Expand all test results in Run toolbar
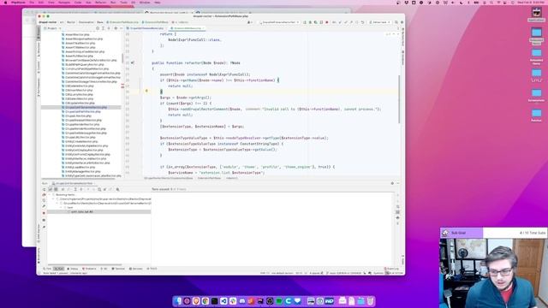 [75, 189]
